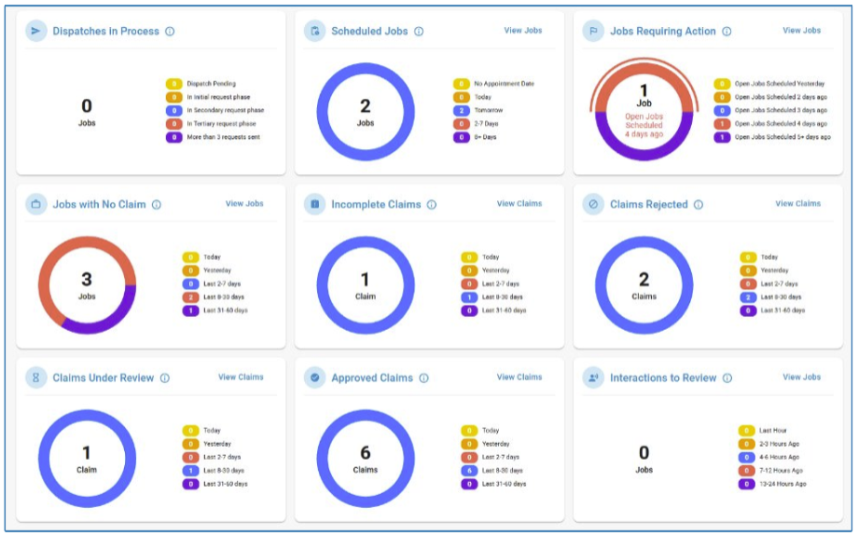Click the Interactions to Review people icon
Image resolution: width=858 pixels, height=536 pixels.
point(593,378)
